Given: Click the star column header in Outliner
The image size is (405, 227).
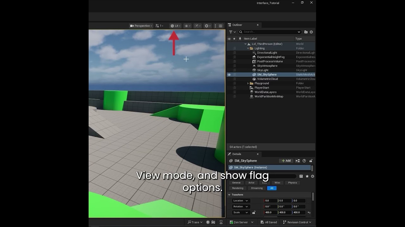Looking at the screenshot, I should (x=234, y=39).
